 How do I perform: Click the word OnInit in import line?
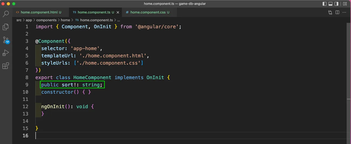tap(103, 27)
